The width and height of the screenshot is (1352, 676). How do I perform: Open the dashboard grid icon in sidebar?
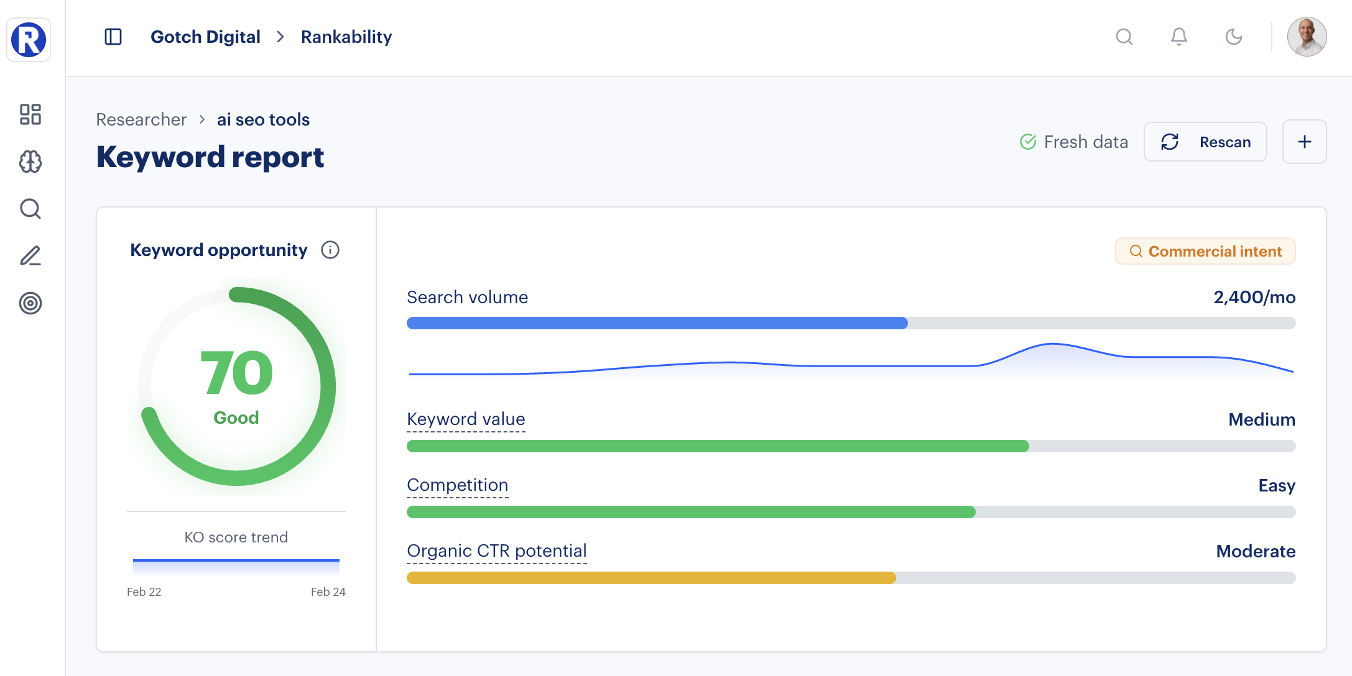(x=29, y=116)
